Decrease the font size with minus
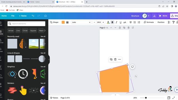 [x=94, y=22]
